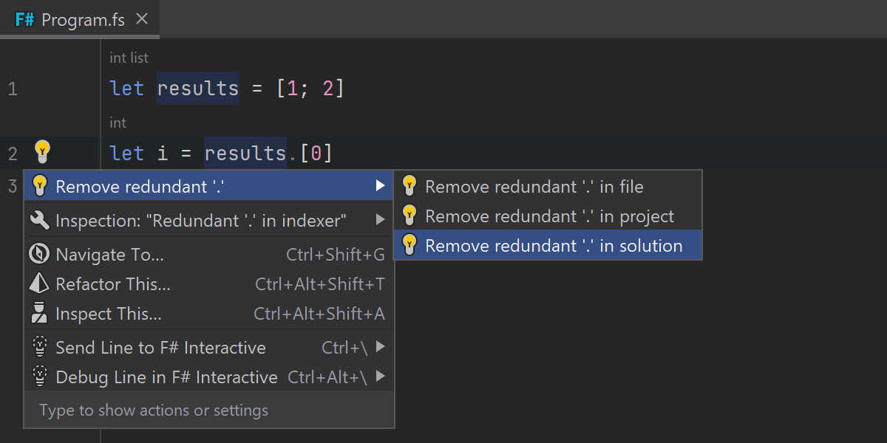887x443 pixels.
Task: Click the 'results' identifier on line 1
Action: (198, 89)
